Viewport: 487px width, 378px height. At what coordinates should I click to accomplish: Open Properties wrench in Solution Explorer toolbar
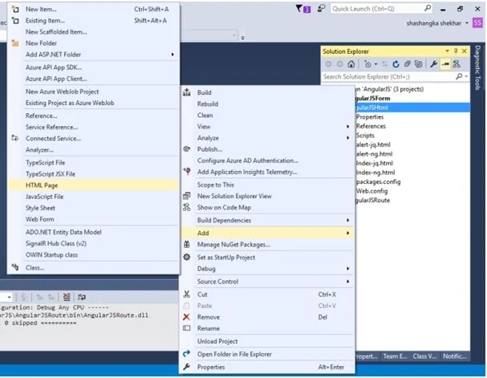point(433,64)
